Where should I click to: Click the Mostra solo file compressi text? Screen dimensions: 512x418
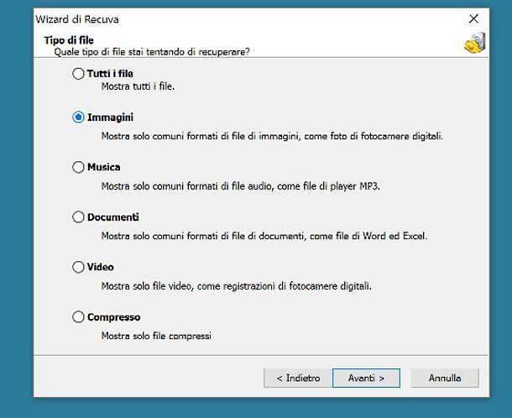[156, 336]
